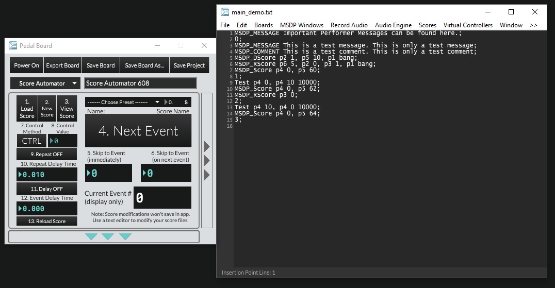Toggle the 9. Repeat OFF button
The width and height of the screenshot is (555, 288).
(46, 154)
